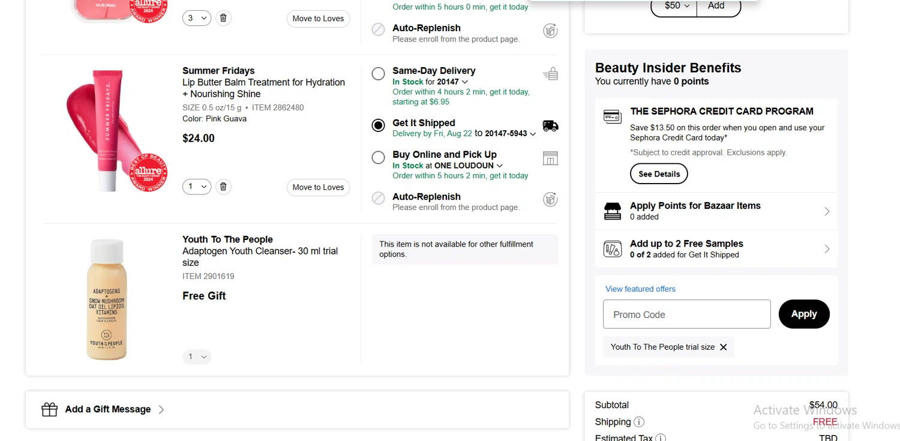The height and width of the screenshot is (441, 900).
Task: Open quantity dropdown showing 3
Action: pos(197,18)
